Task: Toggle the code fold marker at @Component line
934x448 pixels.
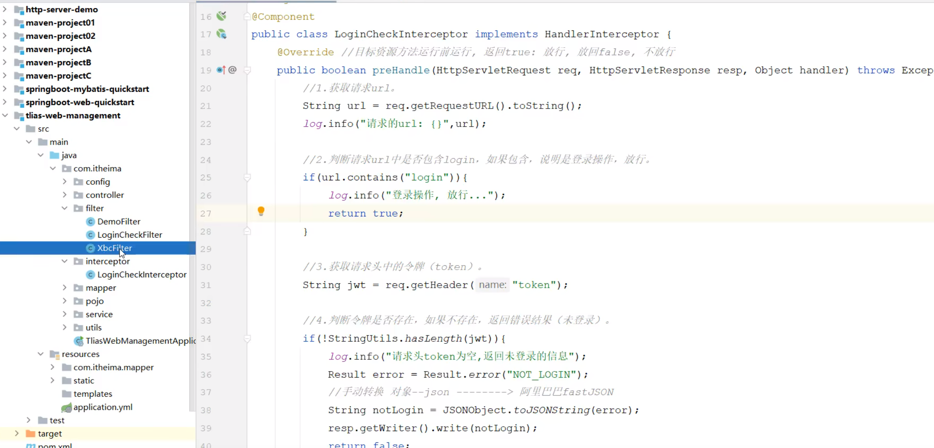Action: [247, 16]
